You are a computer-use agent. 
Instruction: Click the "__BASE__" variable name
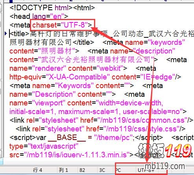[x=67, y=138]
